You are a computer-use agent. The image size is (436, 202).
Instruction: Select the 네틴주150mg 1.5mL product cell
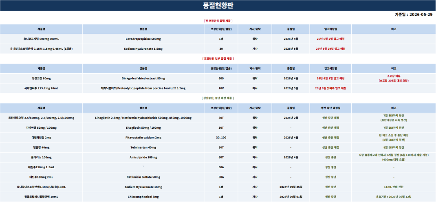point(41,167)
